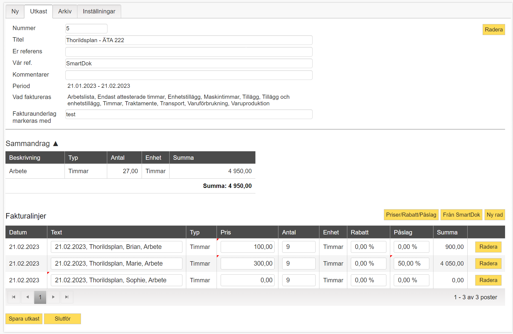
Task: Switch to the Ny tab
Action: (15, 11)
